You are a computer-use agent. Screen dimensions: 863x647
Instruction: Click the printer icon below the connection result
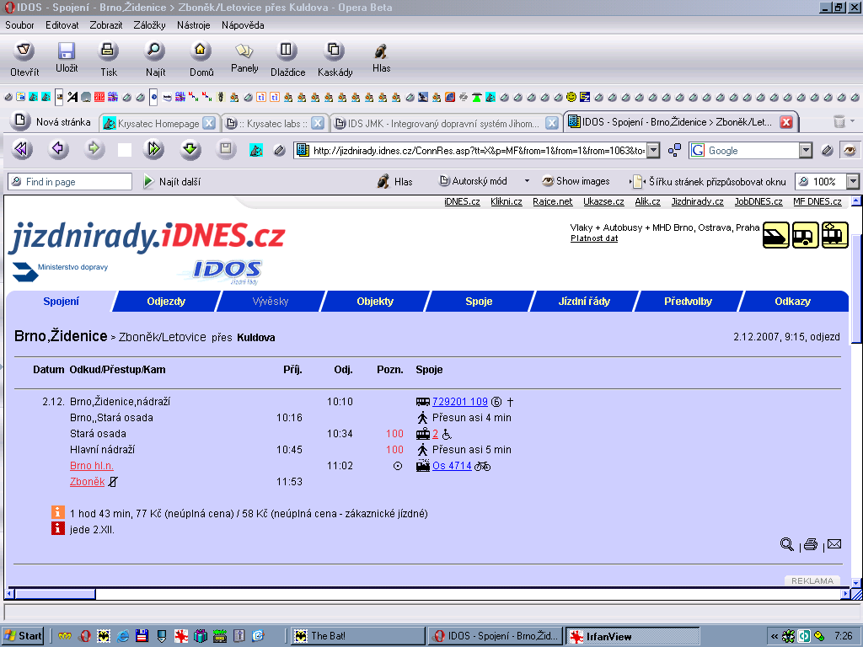click(x=810, y=544)
